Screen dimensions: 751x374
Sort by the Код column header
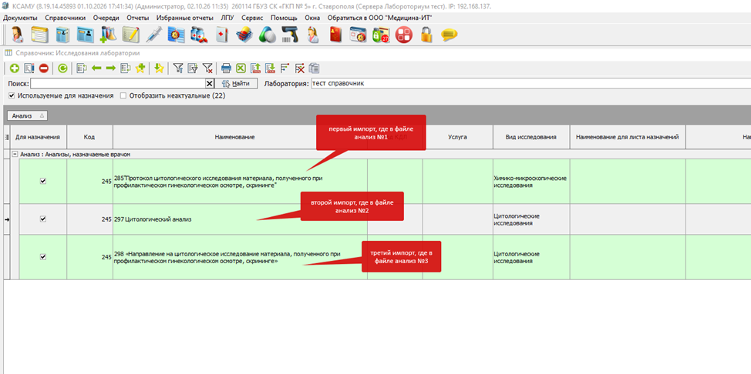pos(89,137)
